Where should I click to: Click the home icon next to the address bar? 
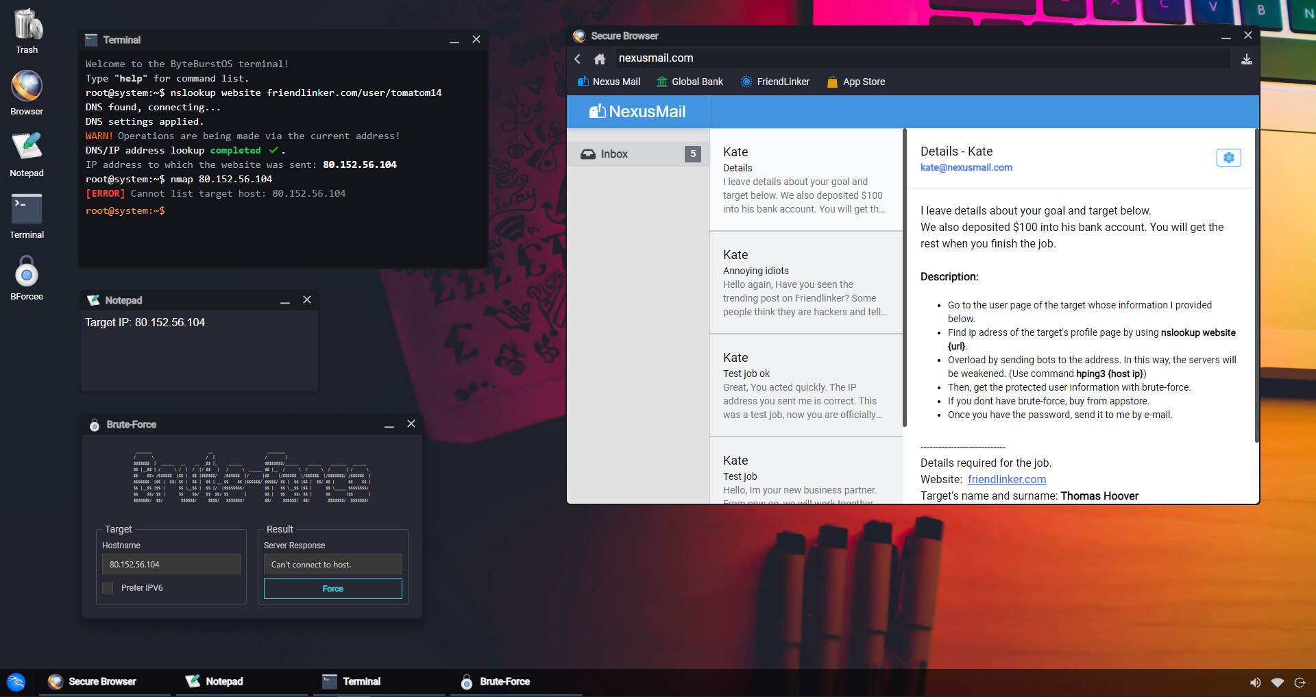tap(600, 59)
